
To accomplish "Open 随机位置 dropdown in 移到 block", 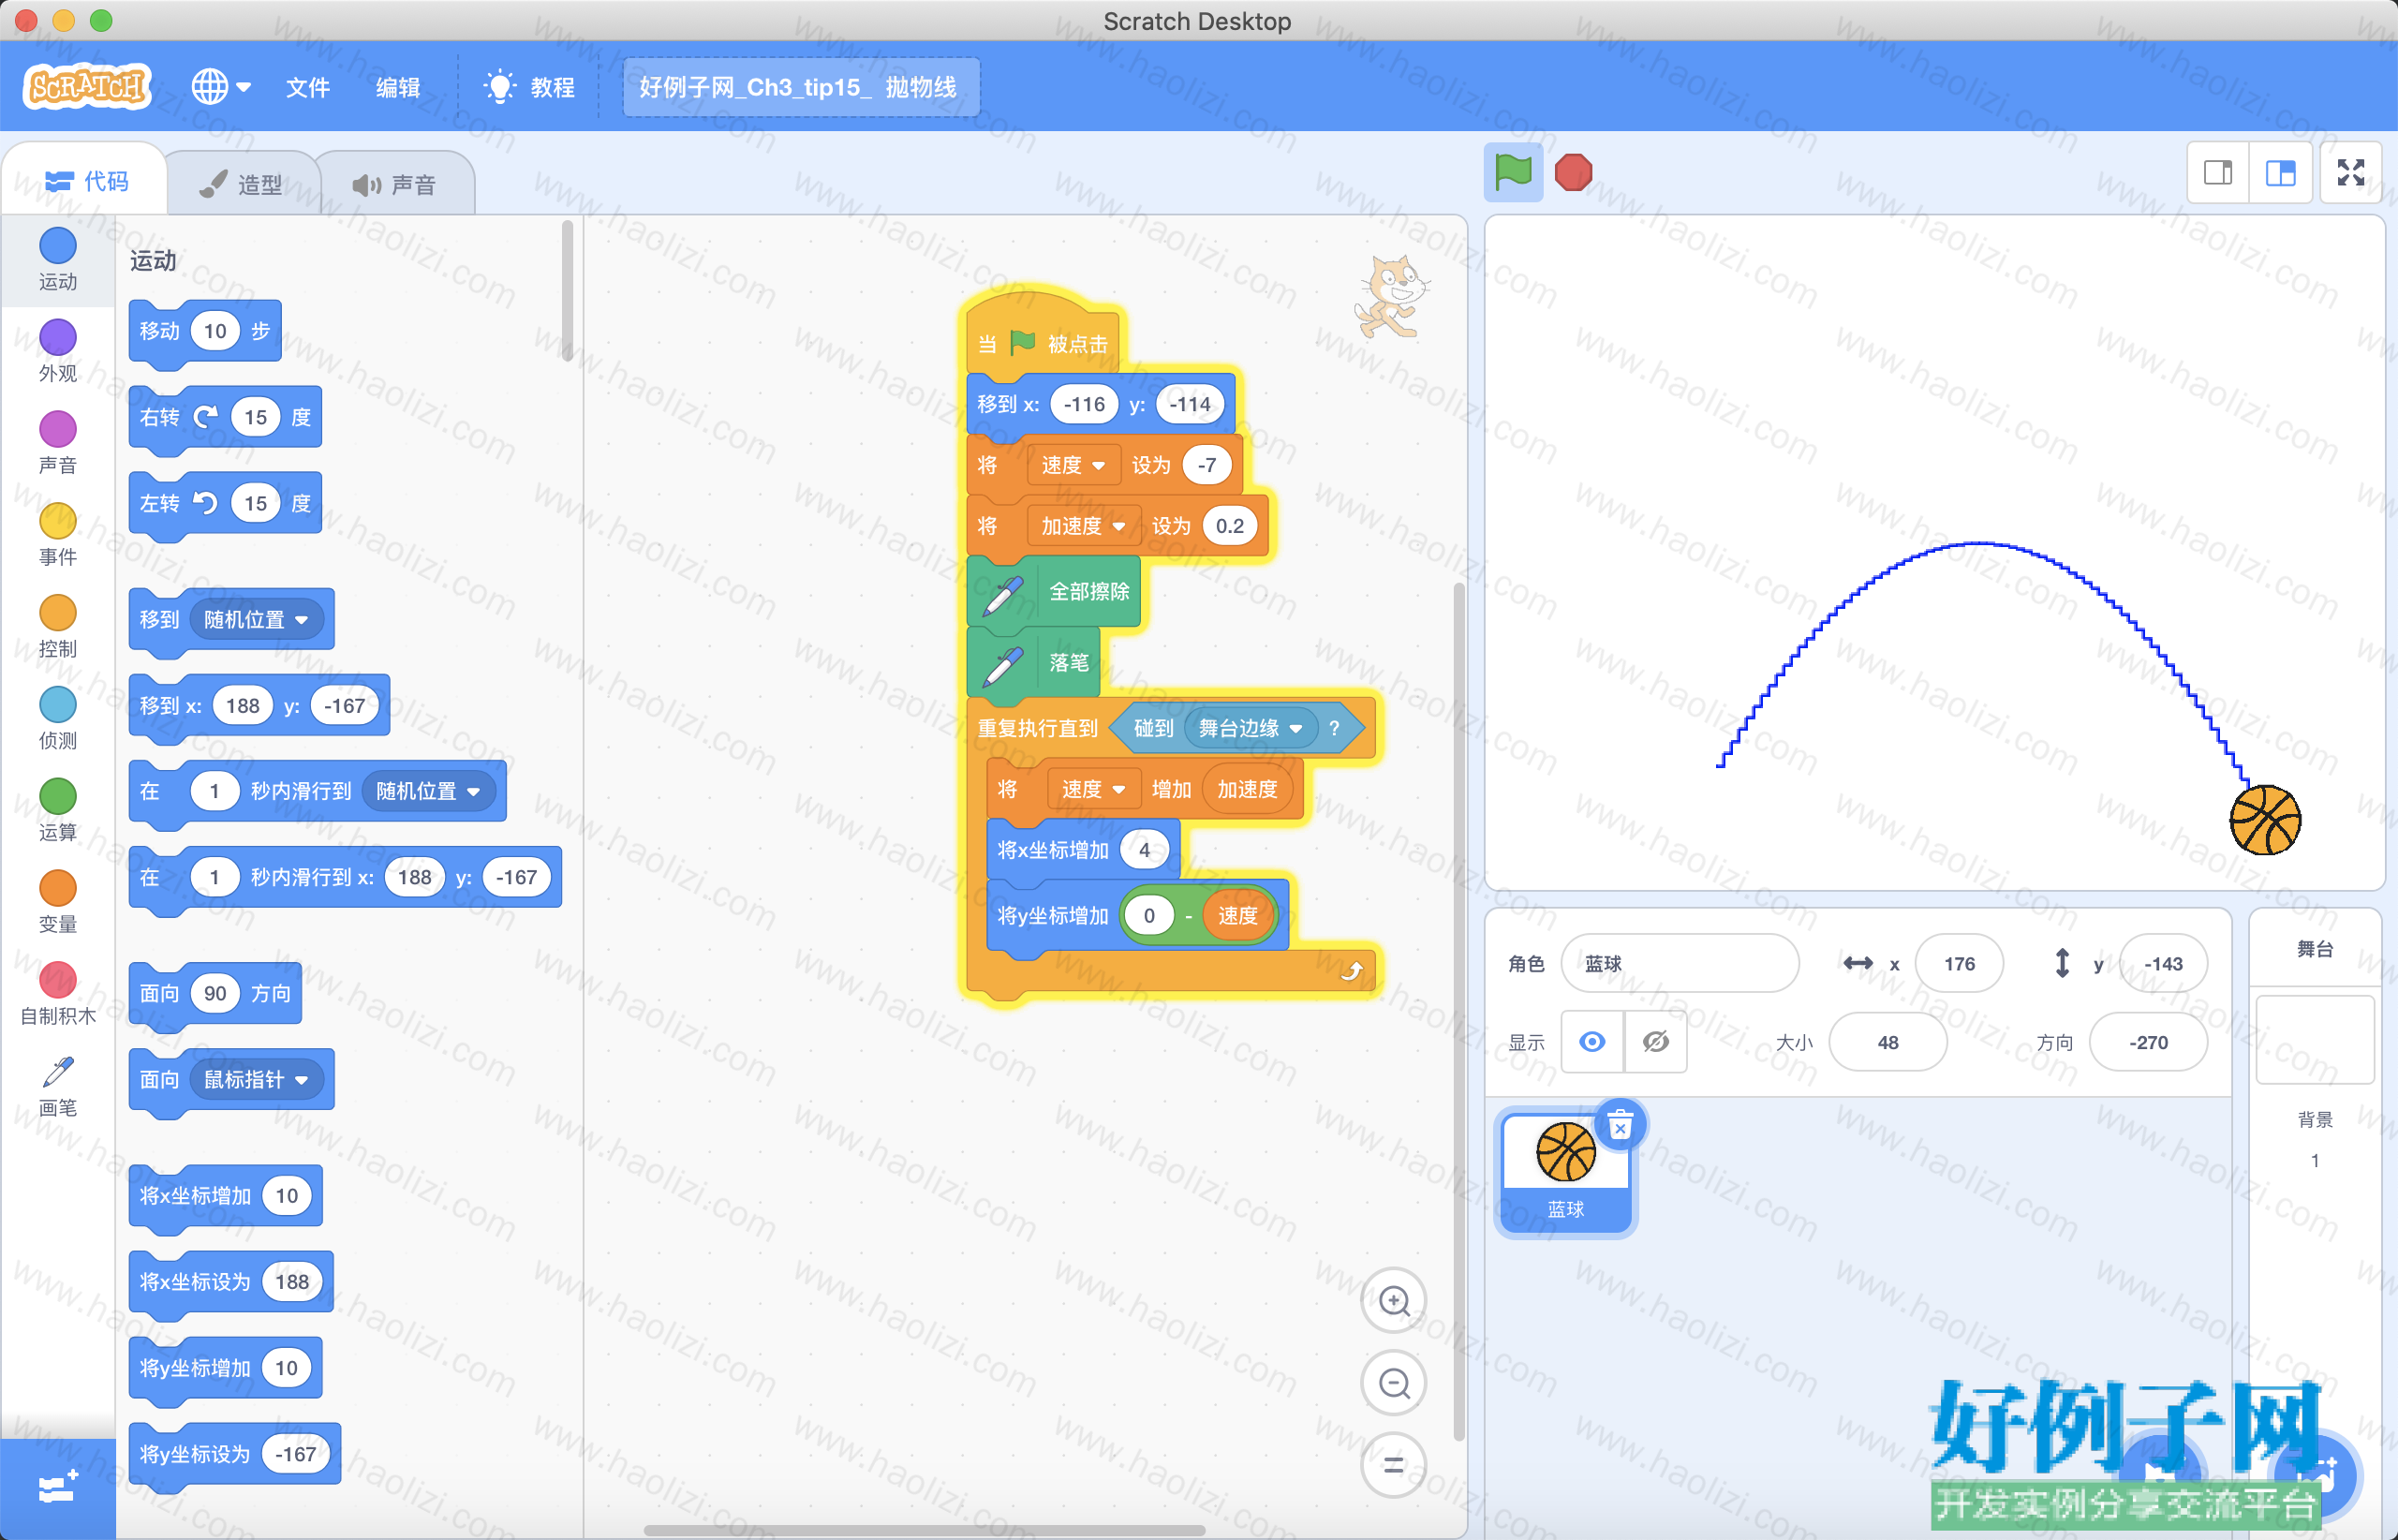I will tap(256, 620).
